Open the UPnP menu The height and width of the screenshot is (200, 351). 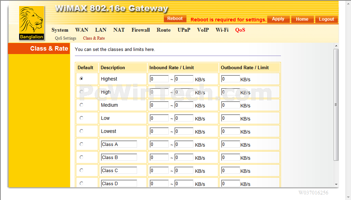click(x=184, y=30)
